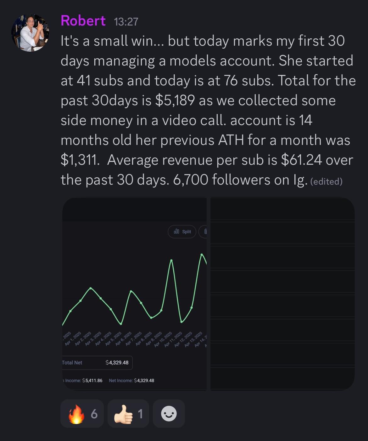Viewport: 368px width, 441px height.
Task: Click the (edited) label after the message
Action: (x=326, y=181)
